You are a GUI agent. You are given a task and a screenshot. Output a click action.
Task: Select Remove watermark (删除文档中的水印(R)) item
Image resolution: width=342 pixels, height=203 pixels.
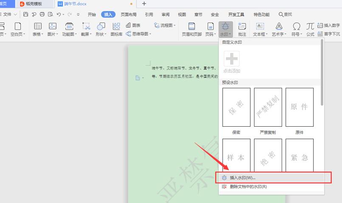click(x=271, y=186)
